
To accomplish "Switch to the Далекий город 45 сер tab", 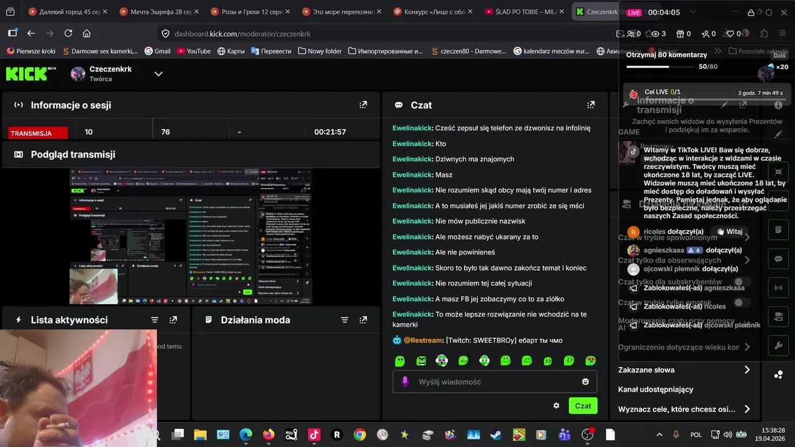I will 67,12.
